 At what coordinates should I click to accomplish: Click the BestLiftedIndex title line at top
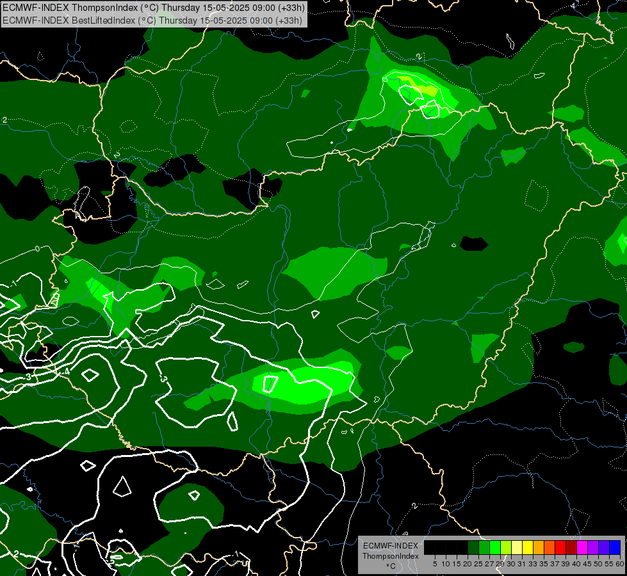[x=152, y=20]
